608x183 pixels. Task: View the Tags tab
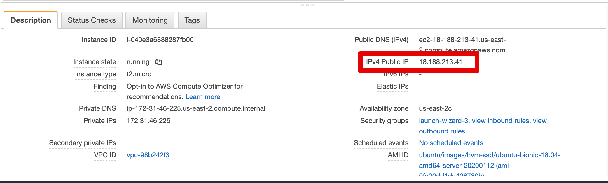[x=192, y=20]
